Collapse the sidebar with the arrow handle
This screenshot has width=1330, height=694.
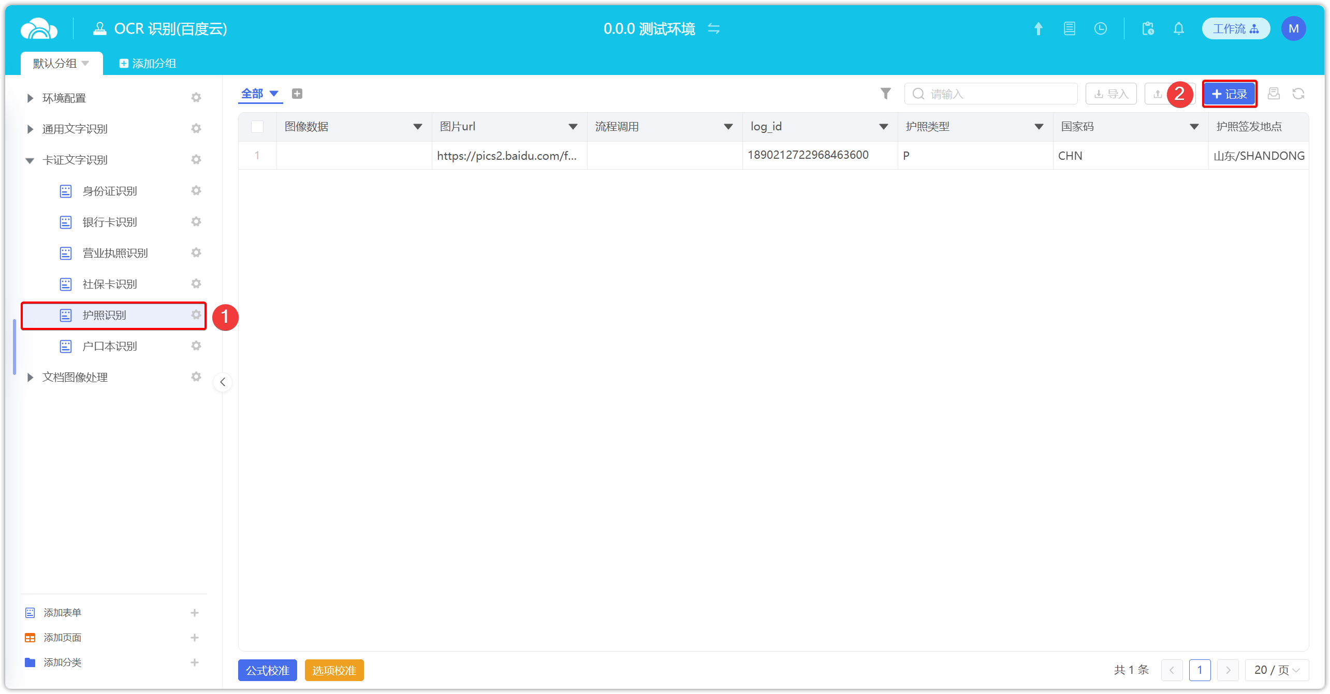coord(223,382)
